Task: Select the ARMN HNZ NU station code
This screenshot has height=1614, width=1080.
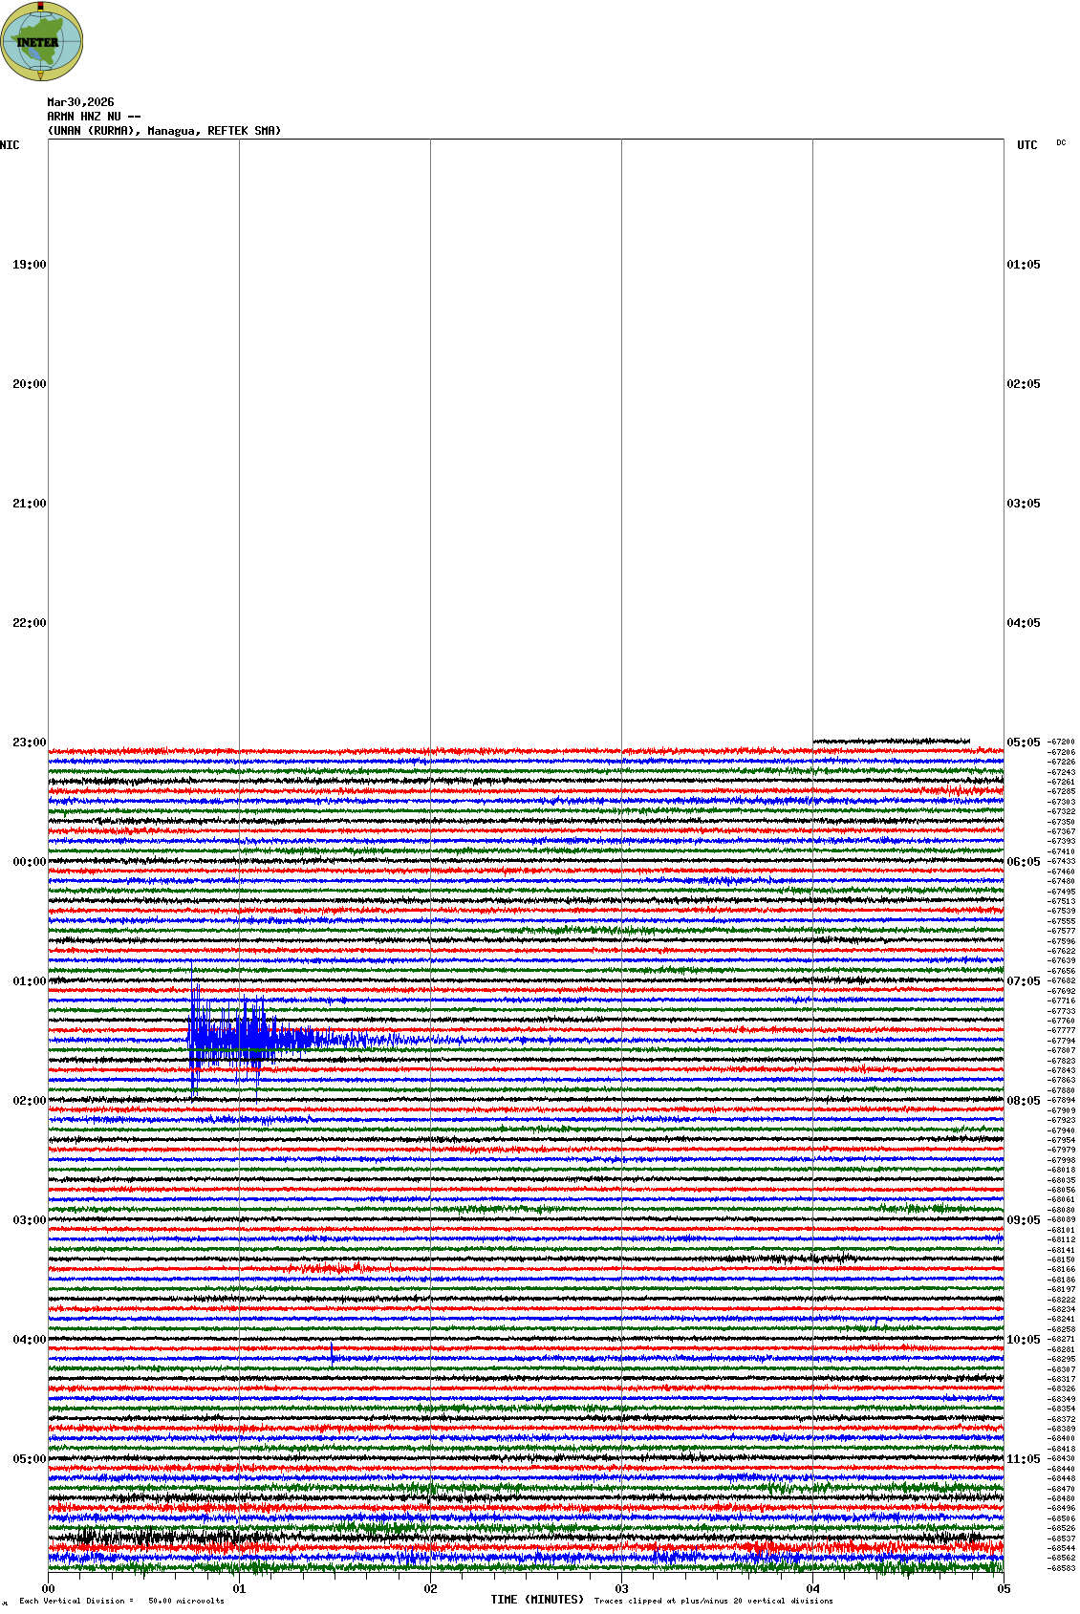Action: [94, 117]
